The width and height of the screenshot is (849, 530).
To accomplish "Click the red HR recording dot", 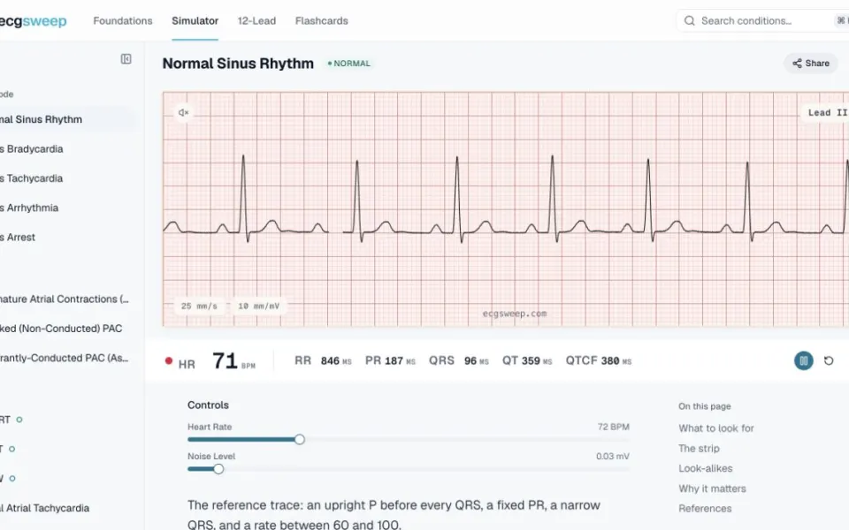I will pyautogui.click(x=168, y=360).
